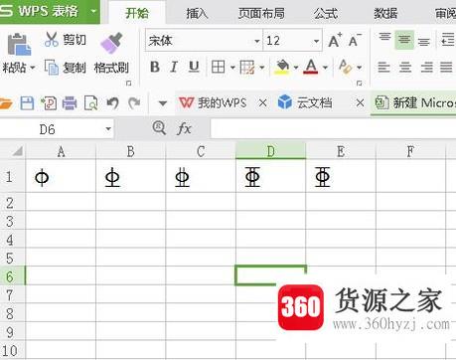Expand the clear formatting dropdown arrow
Viewport: 456px width, 360px height.
point(360,68)
